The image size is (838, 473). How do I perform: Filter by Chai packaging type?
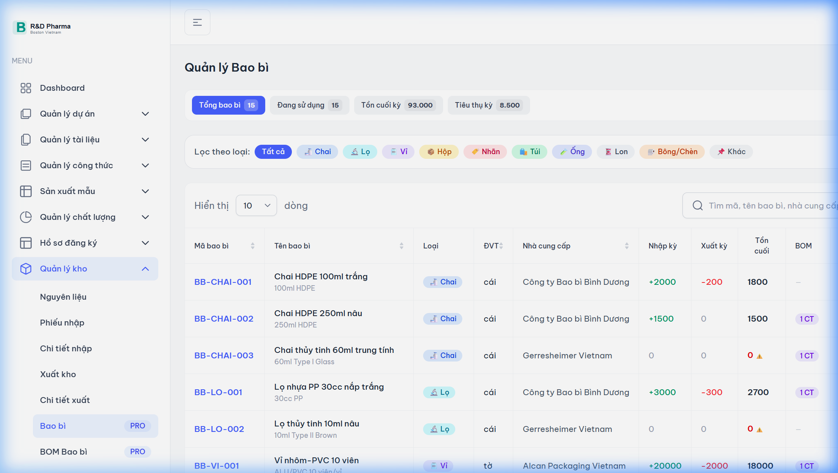tap(317, 152)
